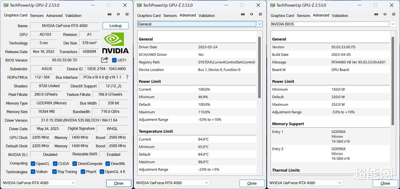Toggle the OpenCL checkbox
Viewport: 400px width, 189px height.
(x=33, y=164)
